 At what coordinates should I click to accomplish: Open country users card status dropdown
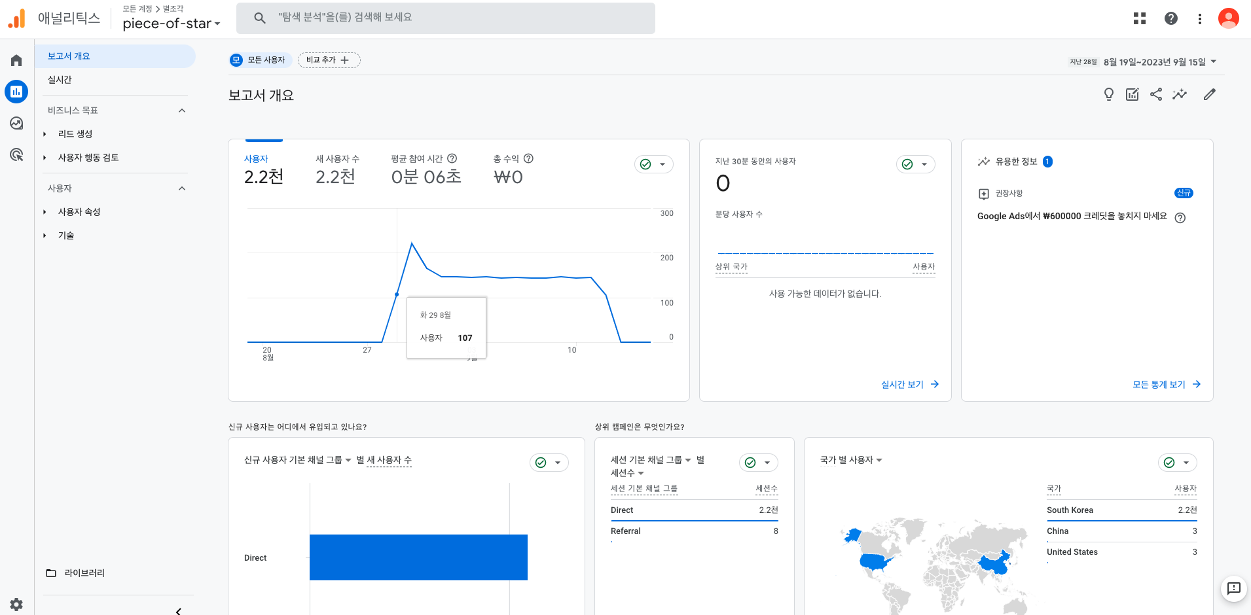point(1178,463)
